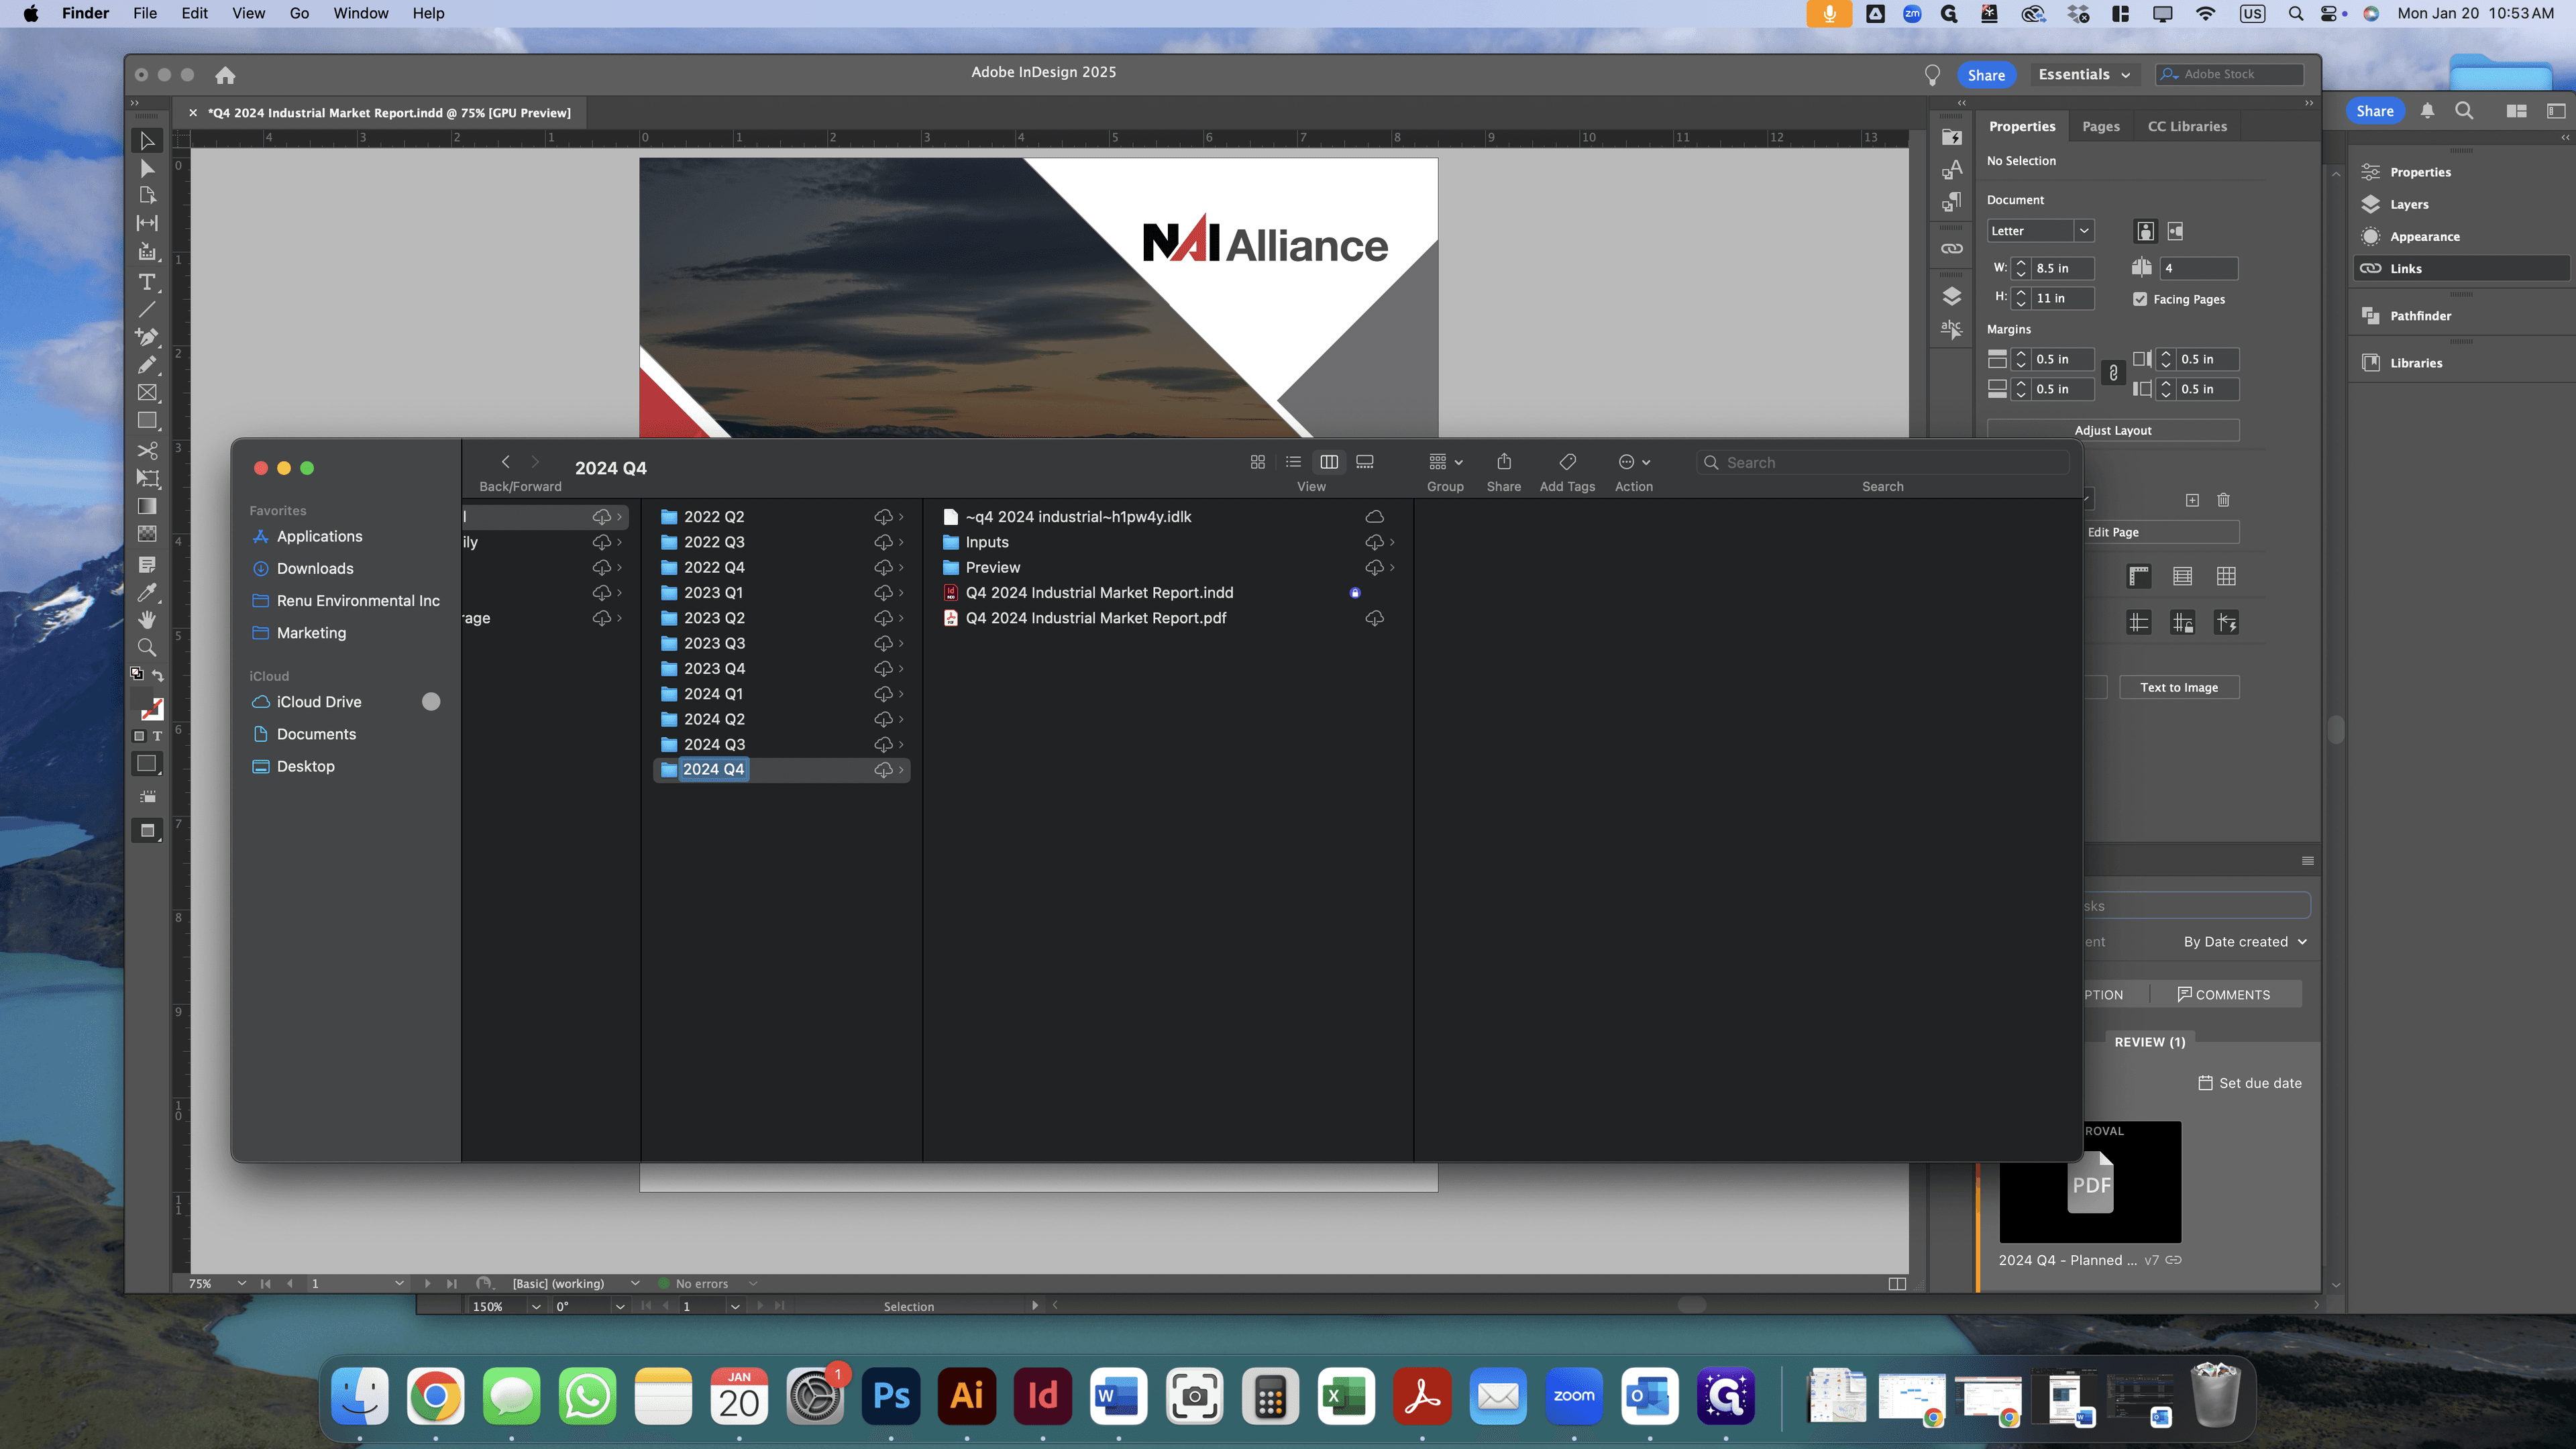Image resolution: width=2576 pixels, height=1449 pixels.
Task: Open the 75% zoom level dropdown
Action: (x=241, y=1283)
